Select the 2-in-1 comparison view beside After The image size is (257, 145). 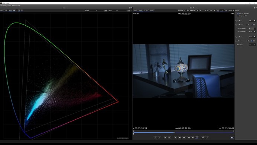coord(146,10)
